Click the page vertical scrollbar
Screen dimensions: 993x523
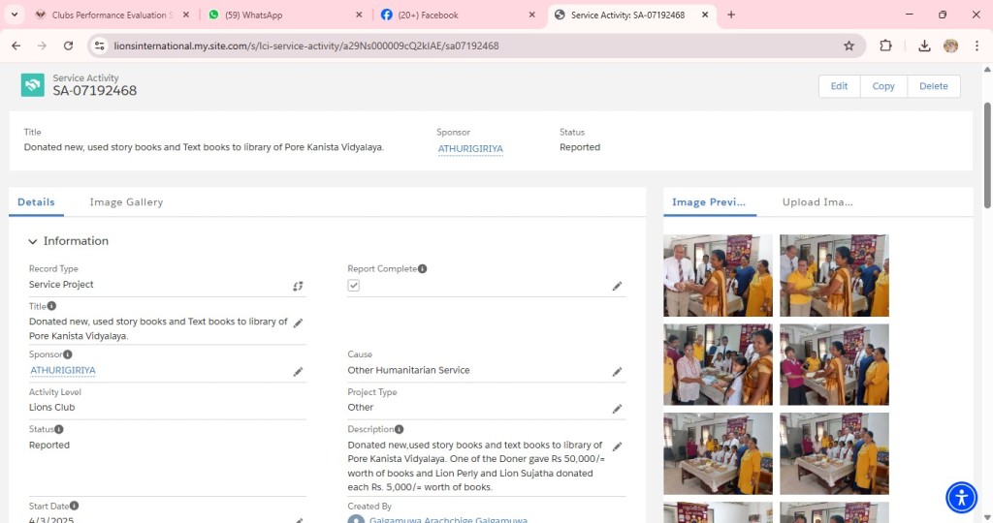tap(986, 155)
